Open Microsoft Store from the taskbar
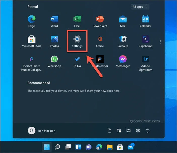Viewport: 177px width, 153px height. pyautogui.click(x=120, y=147)
